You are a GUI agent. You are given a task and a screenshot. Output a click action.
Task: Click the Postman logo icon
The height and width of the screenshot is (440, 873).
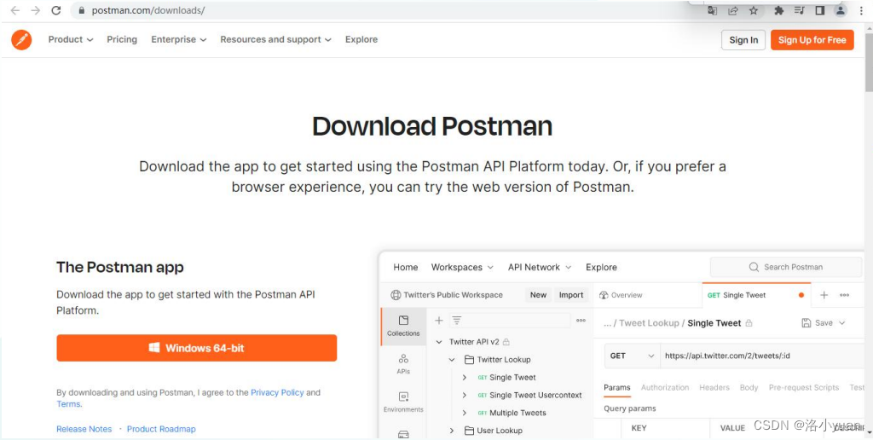click(x=21, y=39)
